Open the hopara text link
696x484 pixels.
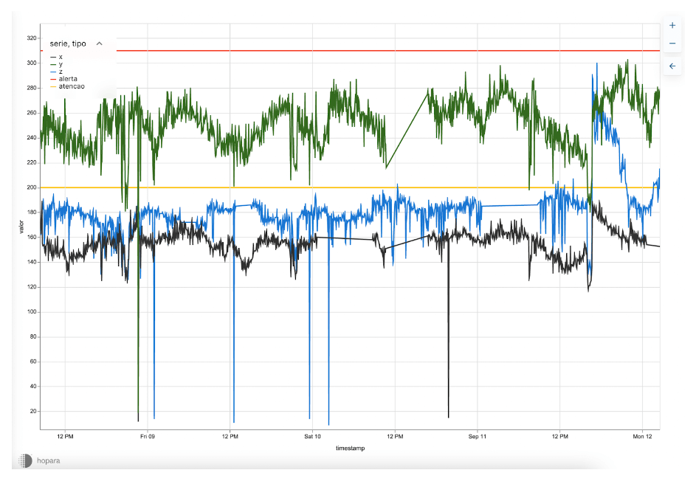click(49, 460)
